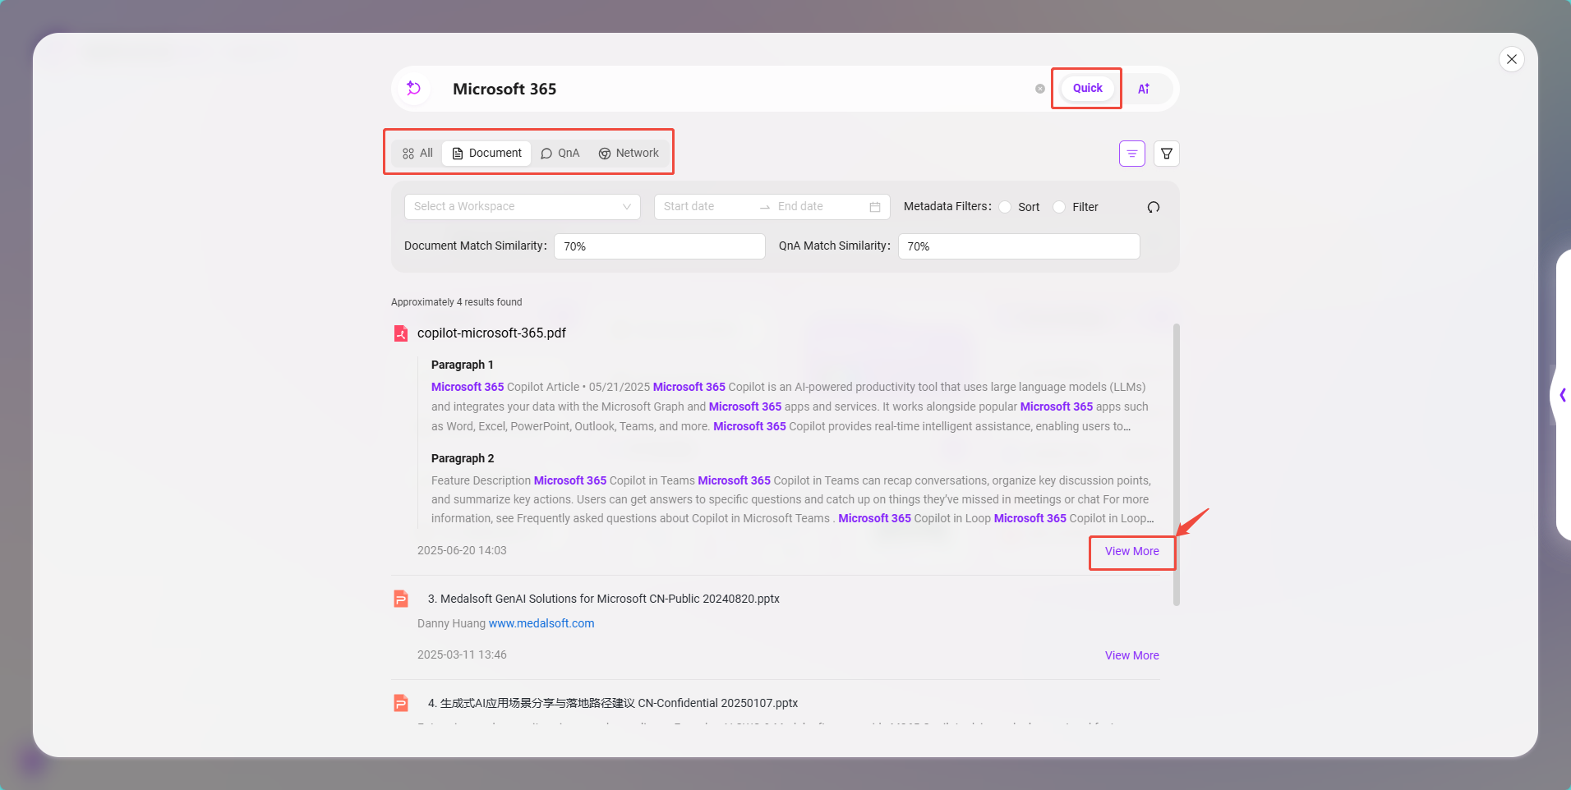Image resolution: width=1571 pixels, height=790 pixels.
Task: Select the Sort metadata radio button
Action: click(1005, 207)
